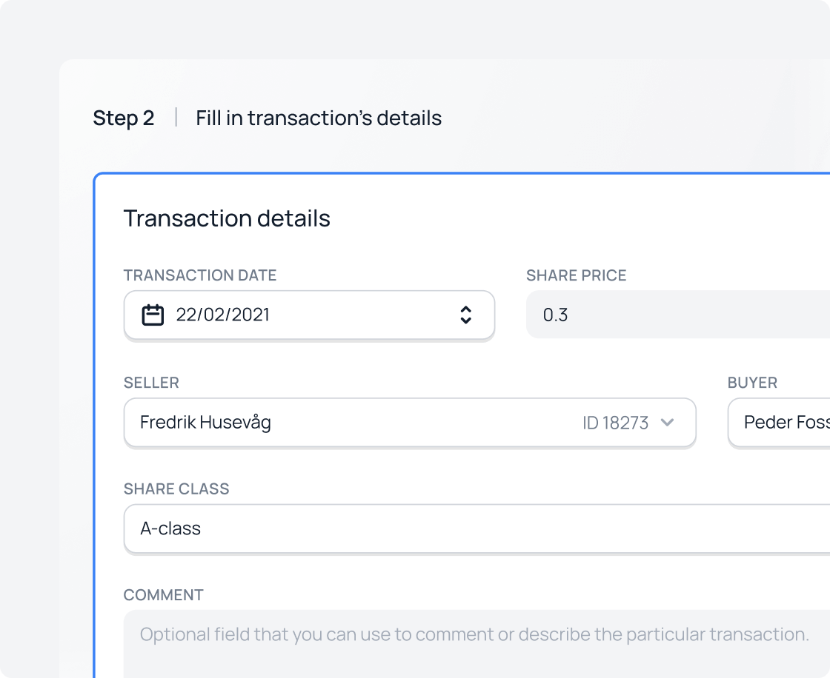This screenshot has height=678, width=830.
Task: Open the Transaction Date up-down stepper
Action: point(466,315)
